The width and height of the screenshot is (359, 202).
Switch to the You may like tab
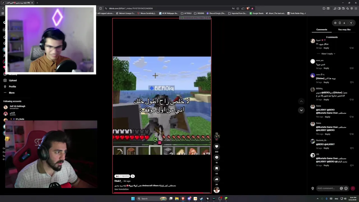(x=344, y=29)
